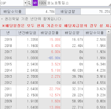This screenshot has height=109, width=111.
Task: Click the 2.58% yield cell
Action: 95,39
